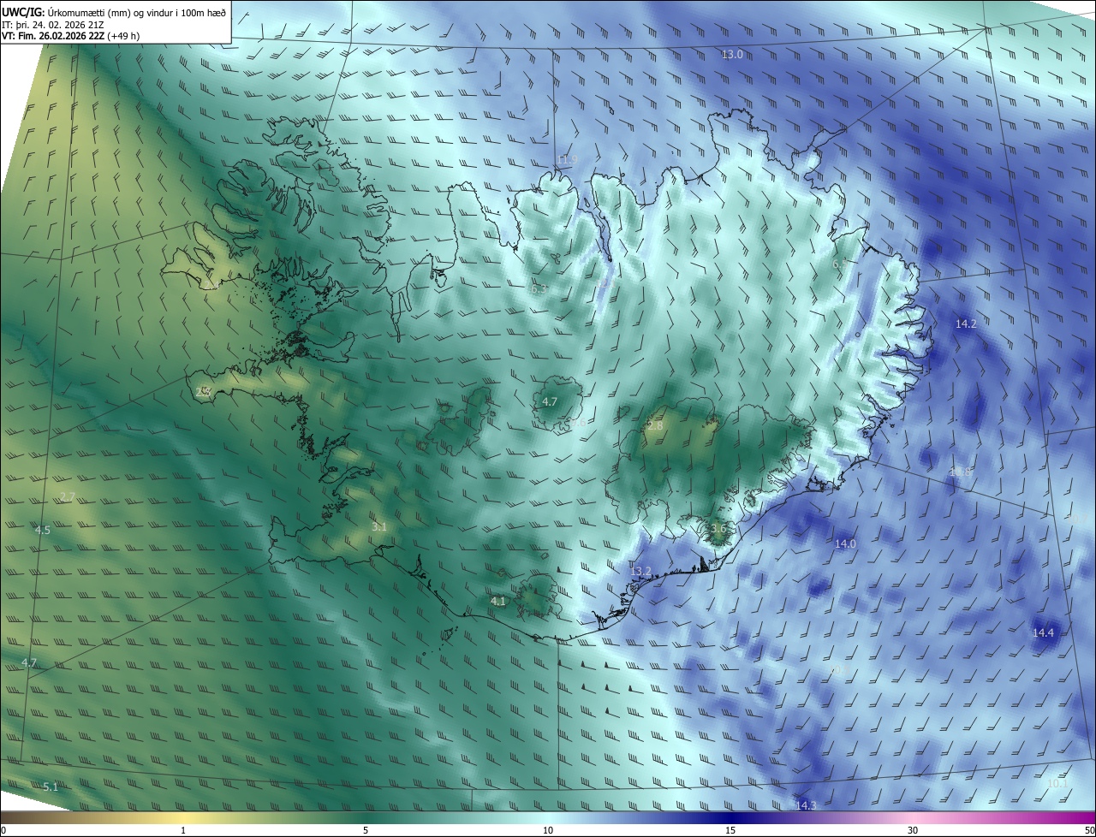Click the '2.8' label on the yellow glacier area
This screenshot has height=837, width=1096.
pyautogui.click(x=655, y=424)
